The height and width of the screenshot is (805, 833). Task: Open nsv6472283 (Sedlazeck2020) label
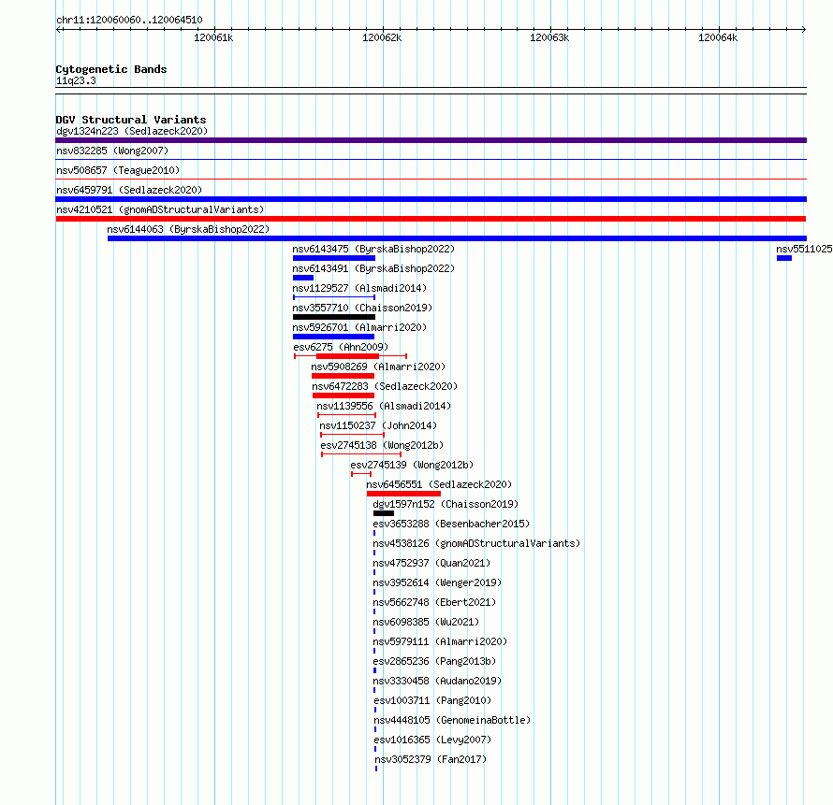(x=385, y=386)
